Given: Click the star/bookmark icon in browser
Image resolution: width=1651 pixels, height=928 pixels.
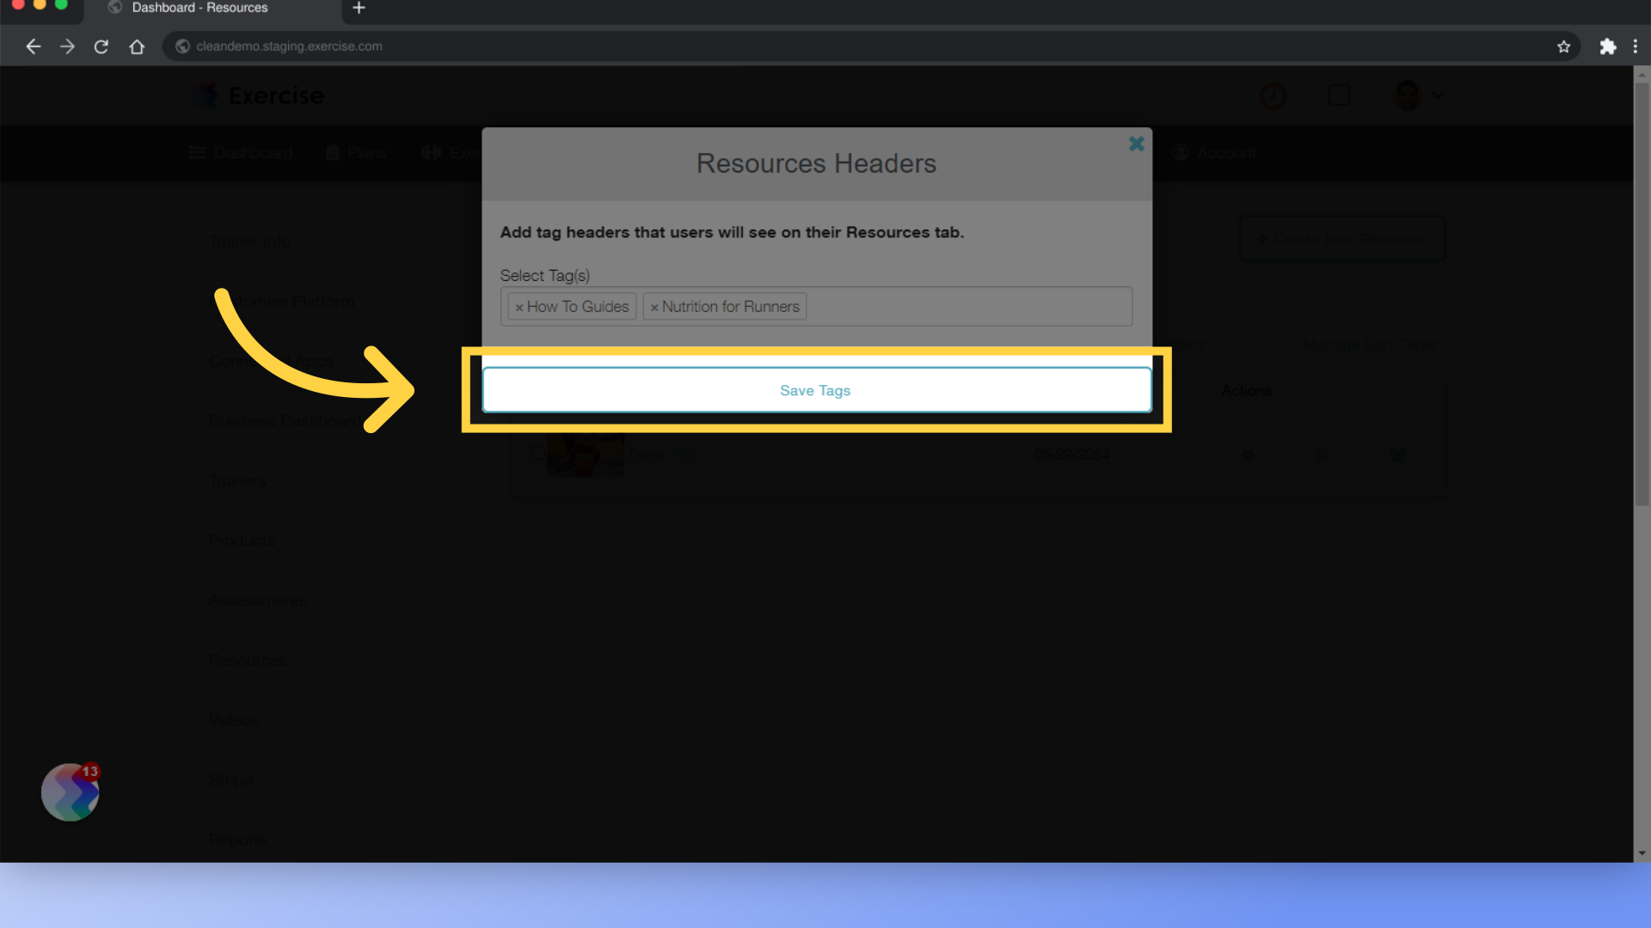Looking at the screenshot, I should click(1565, 46).
